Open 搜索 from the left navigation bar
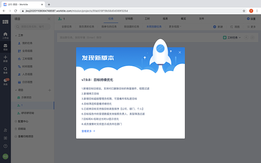 click(x=5, y=70)
